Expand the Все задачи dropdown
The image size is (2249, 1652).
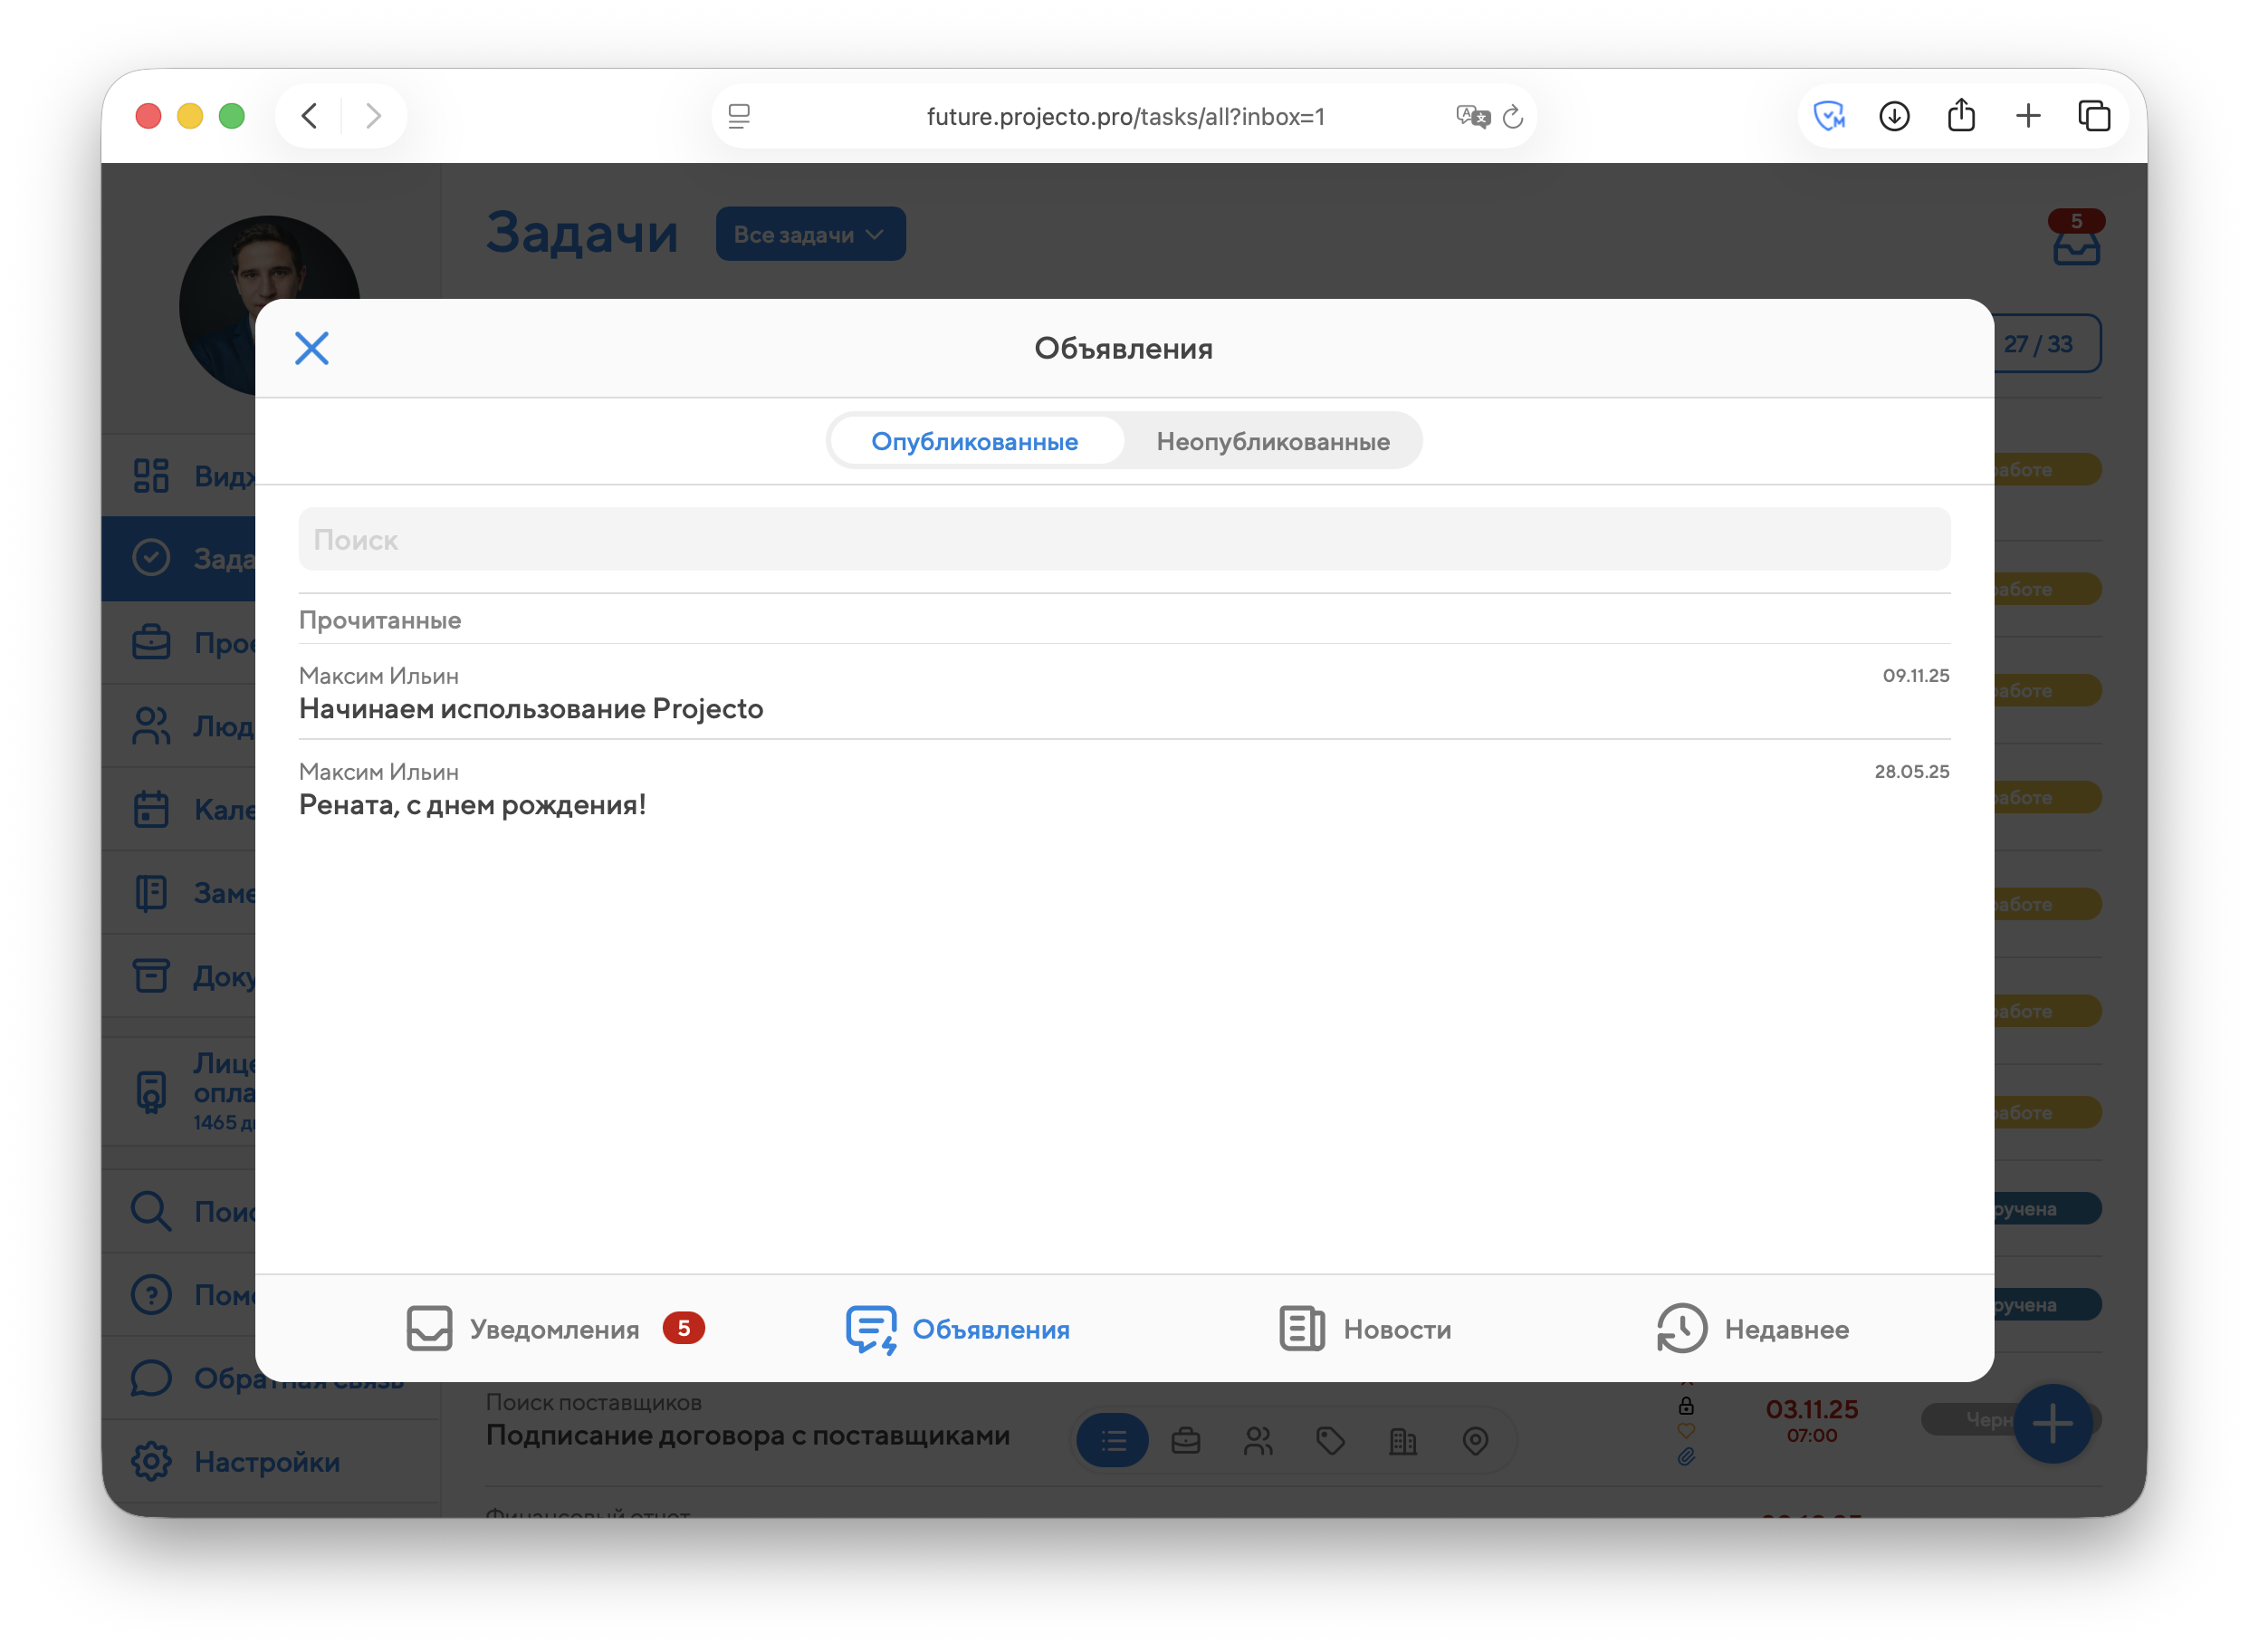(809, 234)
